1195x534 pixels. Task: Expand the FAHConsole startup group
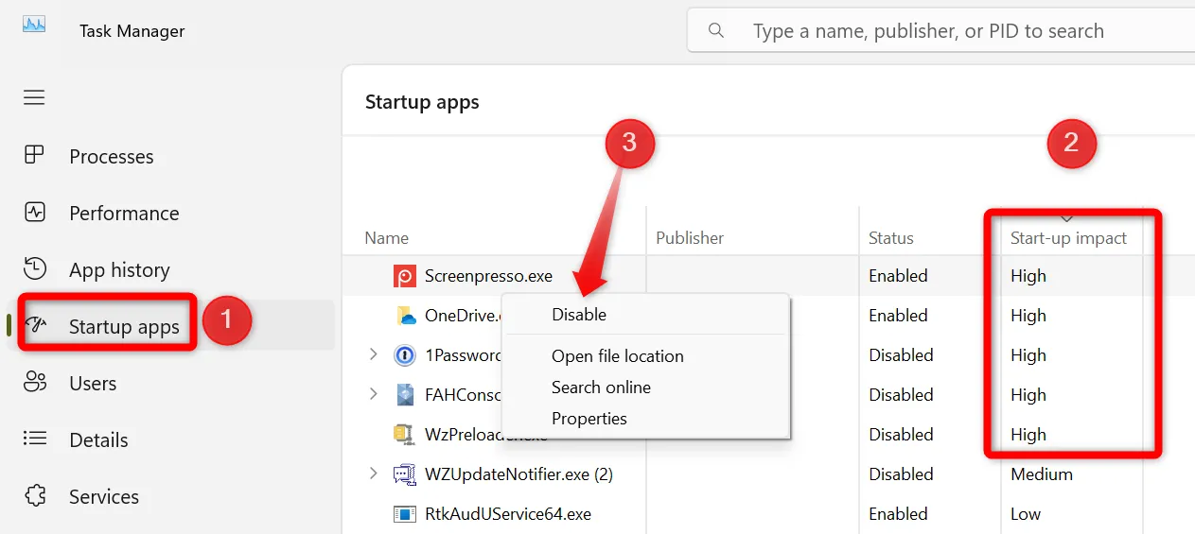(374, 394)
